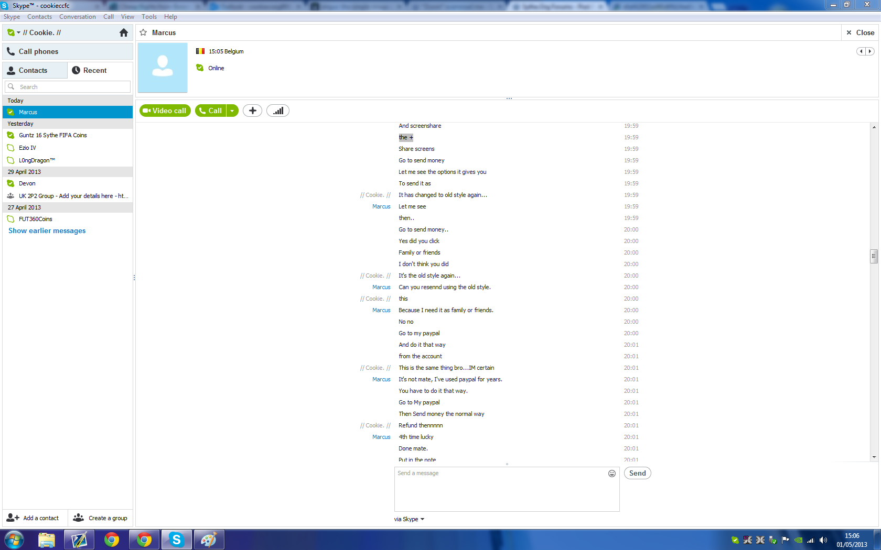Start a voice Call with Marcus

[x=211, y=111]
